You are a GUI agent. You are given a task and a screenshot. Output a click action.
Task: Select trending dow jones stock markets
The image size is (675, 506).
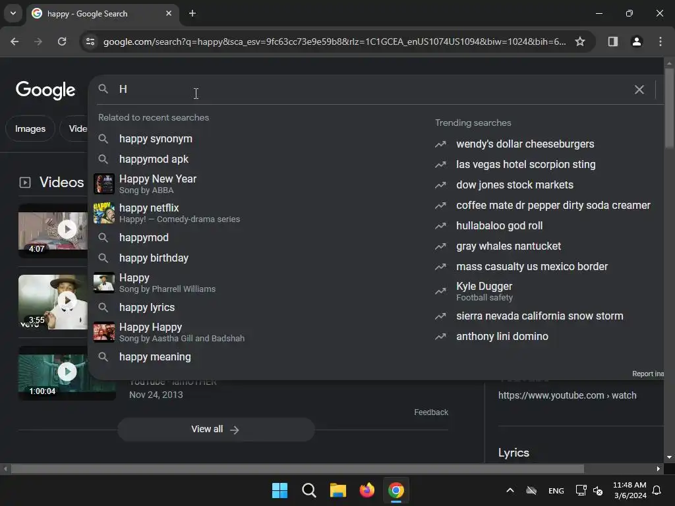click(514, 185)
